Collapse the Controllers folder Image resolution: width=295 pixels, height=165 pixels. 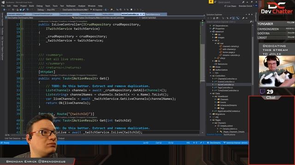211,76
